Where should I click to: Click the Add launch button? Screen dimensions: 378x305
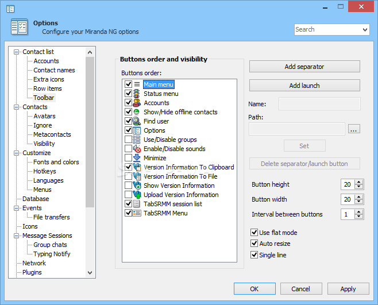pos(304,86)
